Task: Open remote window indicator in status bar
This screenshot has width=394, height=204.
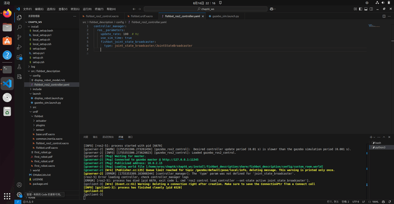Action: tap(18, 202)
